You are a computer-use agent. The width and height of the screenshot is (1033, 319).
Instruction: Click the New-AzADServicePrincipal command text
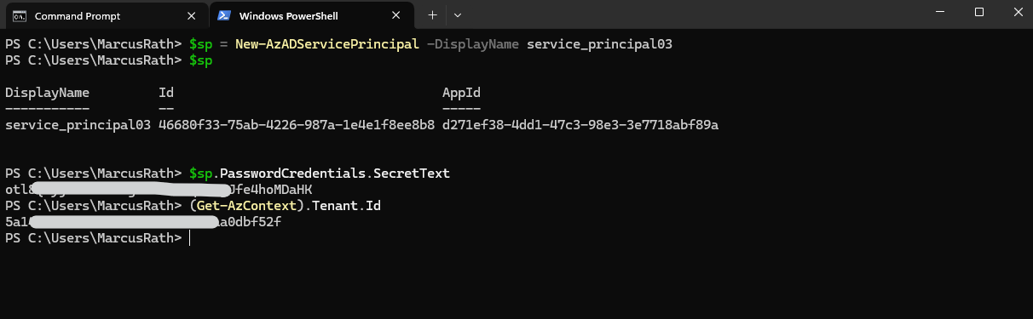pos(326,44)
